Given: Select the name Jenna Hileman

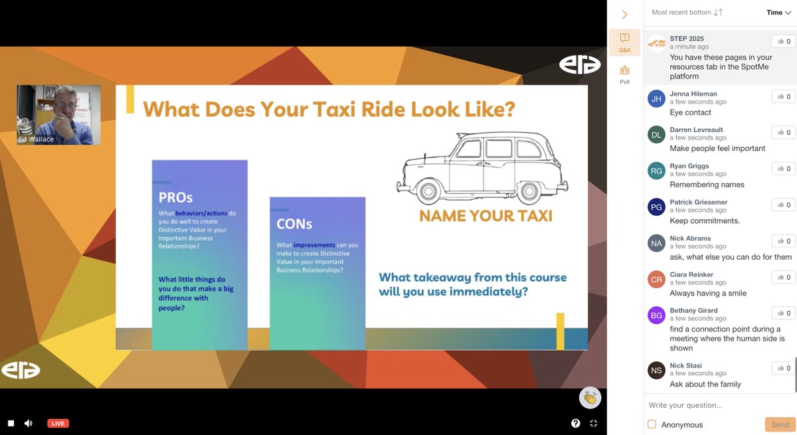Looking at the screenshot, I should pos(693,94).
